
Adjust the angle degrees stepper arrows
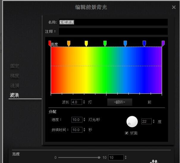click(x=154, y=121)
